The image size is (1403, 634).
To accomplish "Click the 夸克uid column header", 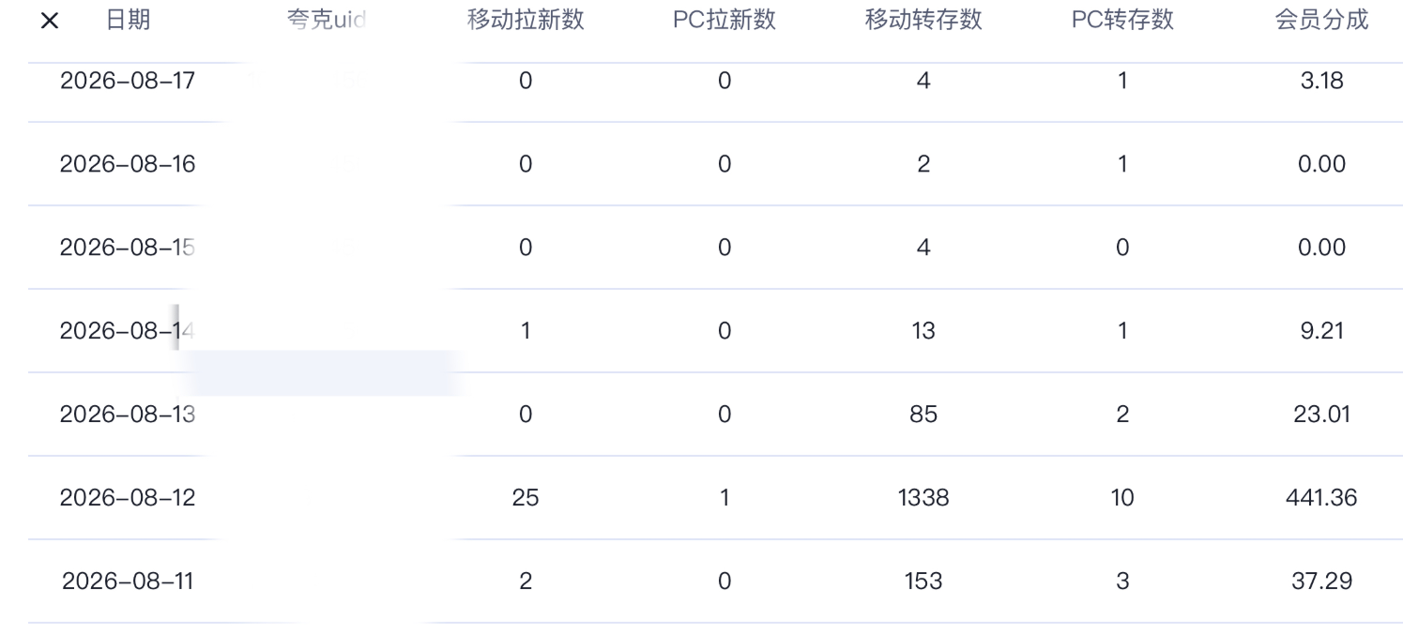I will (x=326, y=21).
